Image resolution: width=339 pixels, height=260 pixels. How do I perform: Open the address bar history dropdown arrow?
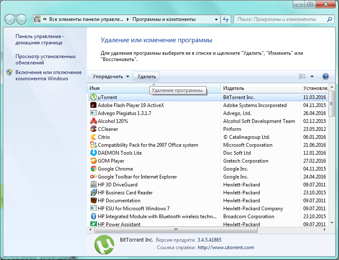pyautogui.click(x=216, y=20)
